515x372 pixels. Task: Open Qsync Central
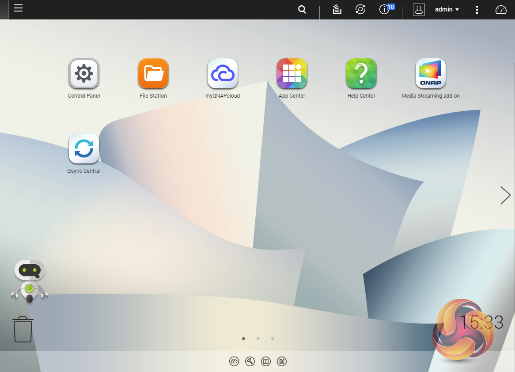click(x=84, y=148)
